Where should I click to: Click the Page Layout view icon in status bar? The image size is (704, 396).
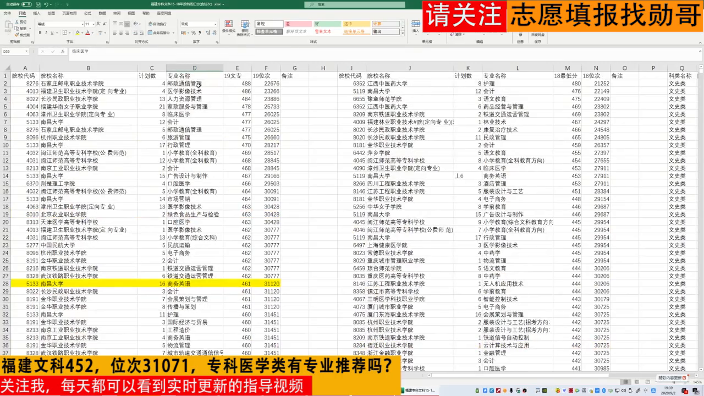click(636, 382)
